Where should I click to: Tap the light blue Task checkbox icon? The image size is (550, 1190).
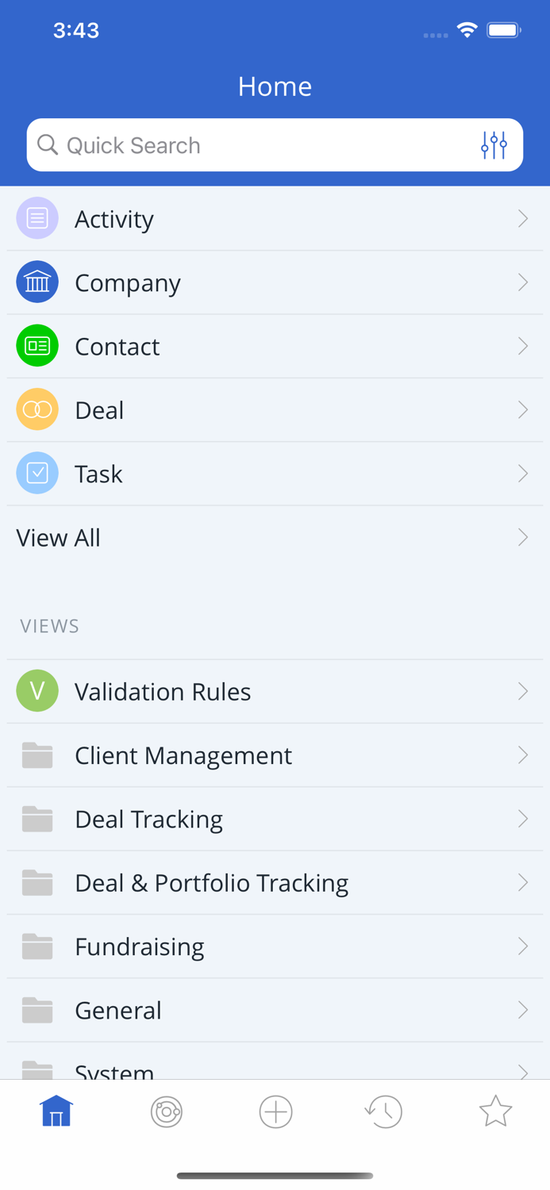pyautogui.click(x=37, y=473)
